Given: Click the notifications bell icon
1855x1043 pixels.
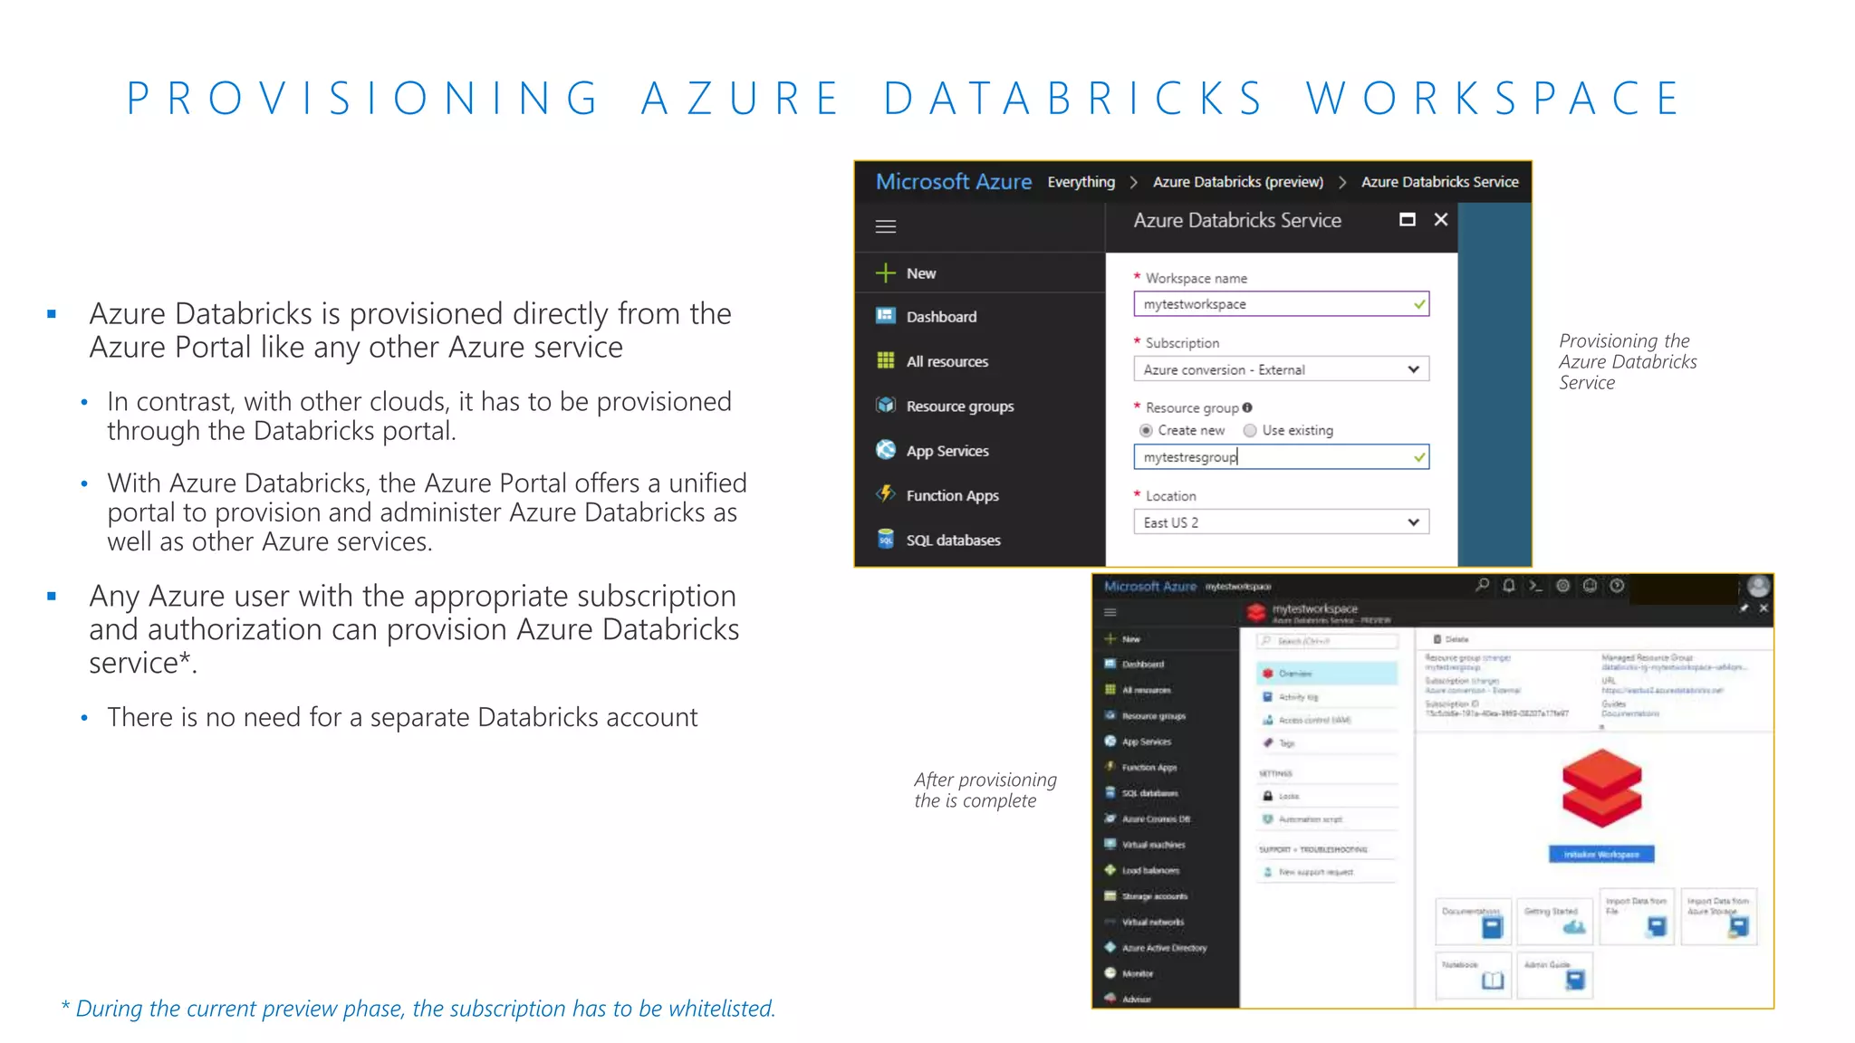Looking at the screenshot, I should (x=1509, y=586).
